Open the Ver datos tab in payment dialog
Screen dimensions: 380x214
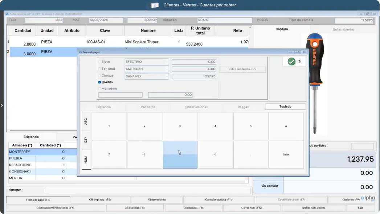pyautogui.click(x=148, y=107)
